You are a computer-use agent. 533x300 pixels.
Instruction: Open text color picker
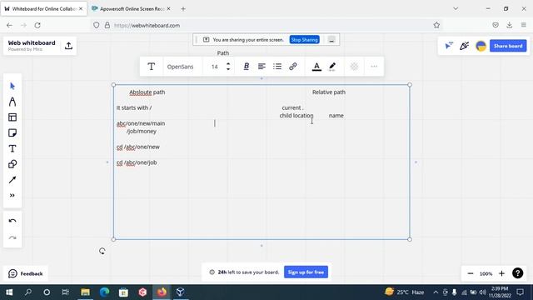click(316, 67)
